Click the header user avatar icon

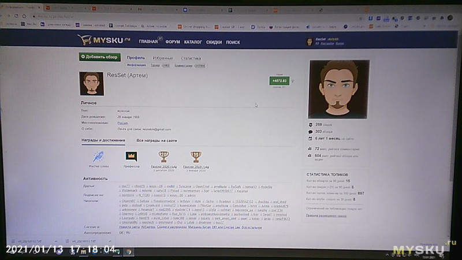[x=310, y=41]
